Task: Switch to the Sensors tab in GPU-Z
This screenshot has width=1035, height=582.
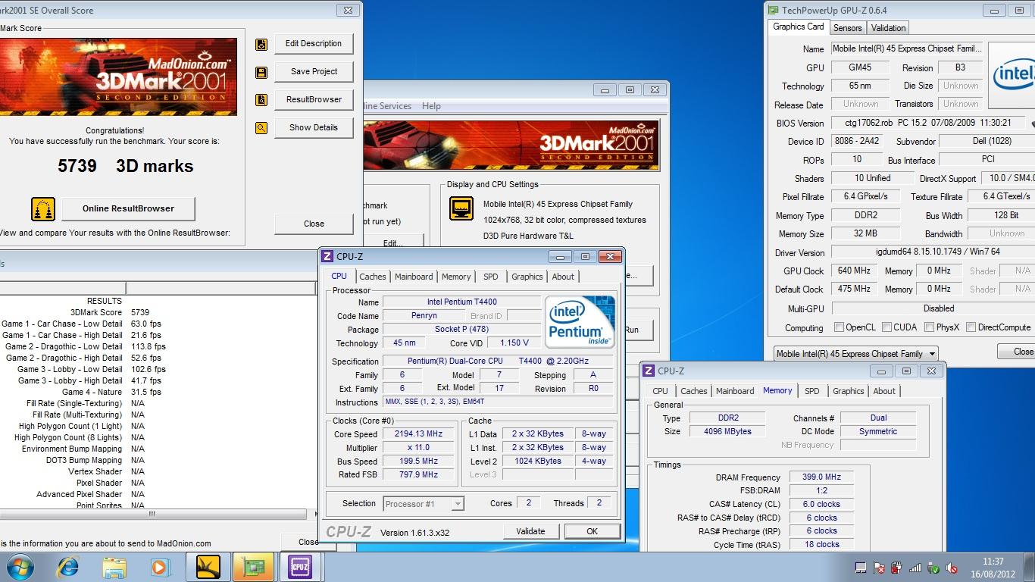Action: [x=847, y=28]
